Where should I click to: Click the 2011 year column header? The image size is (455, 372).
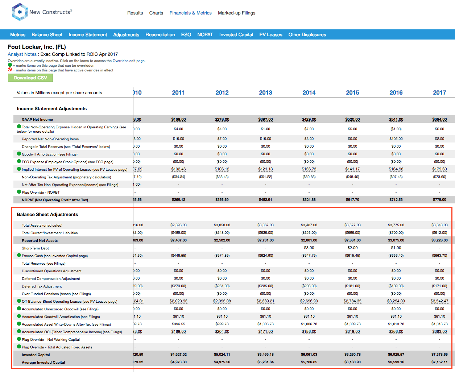[178, 92]
